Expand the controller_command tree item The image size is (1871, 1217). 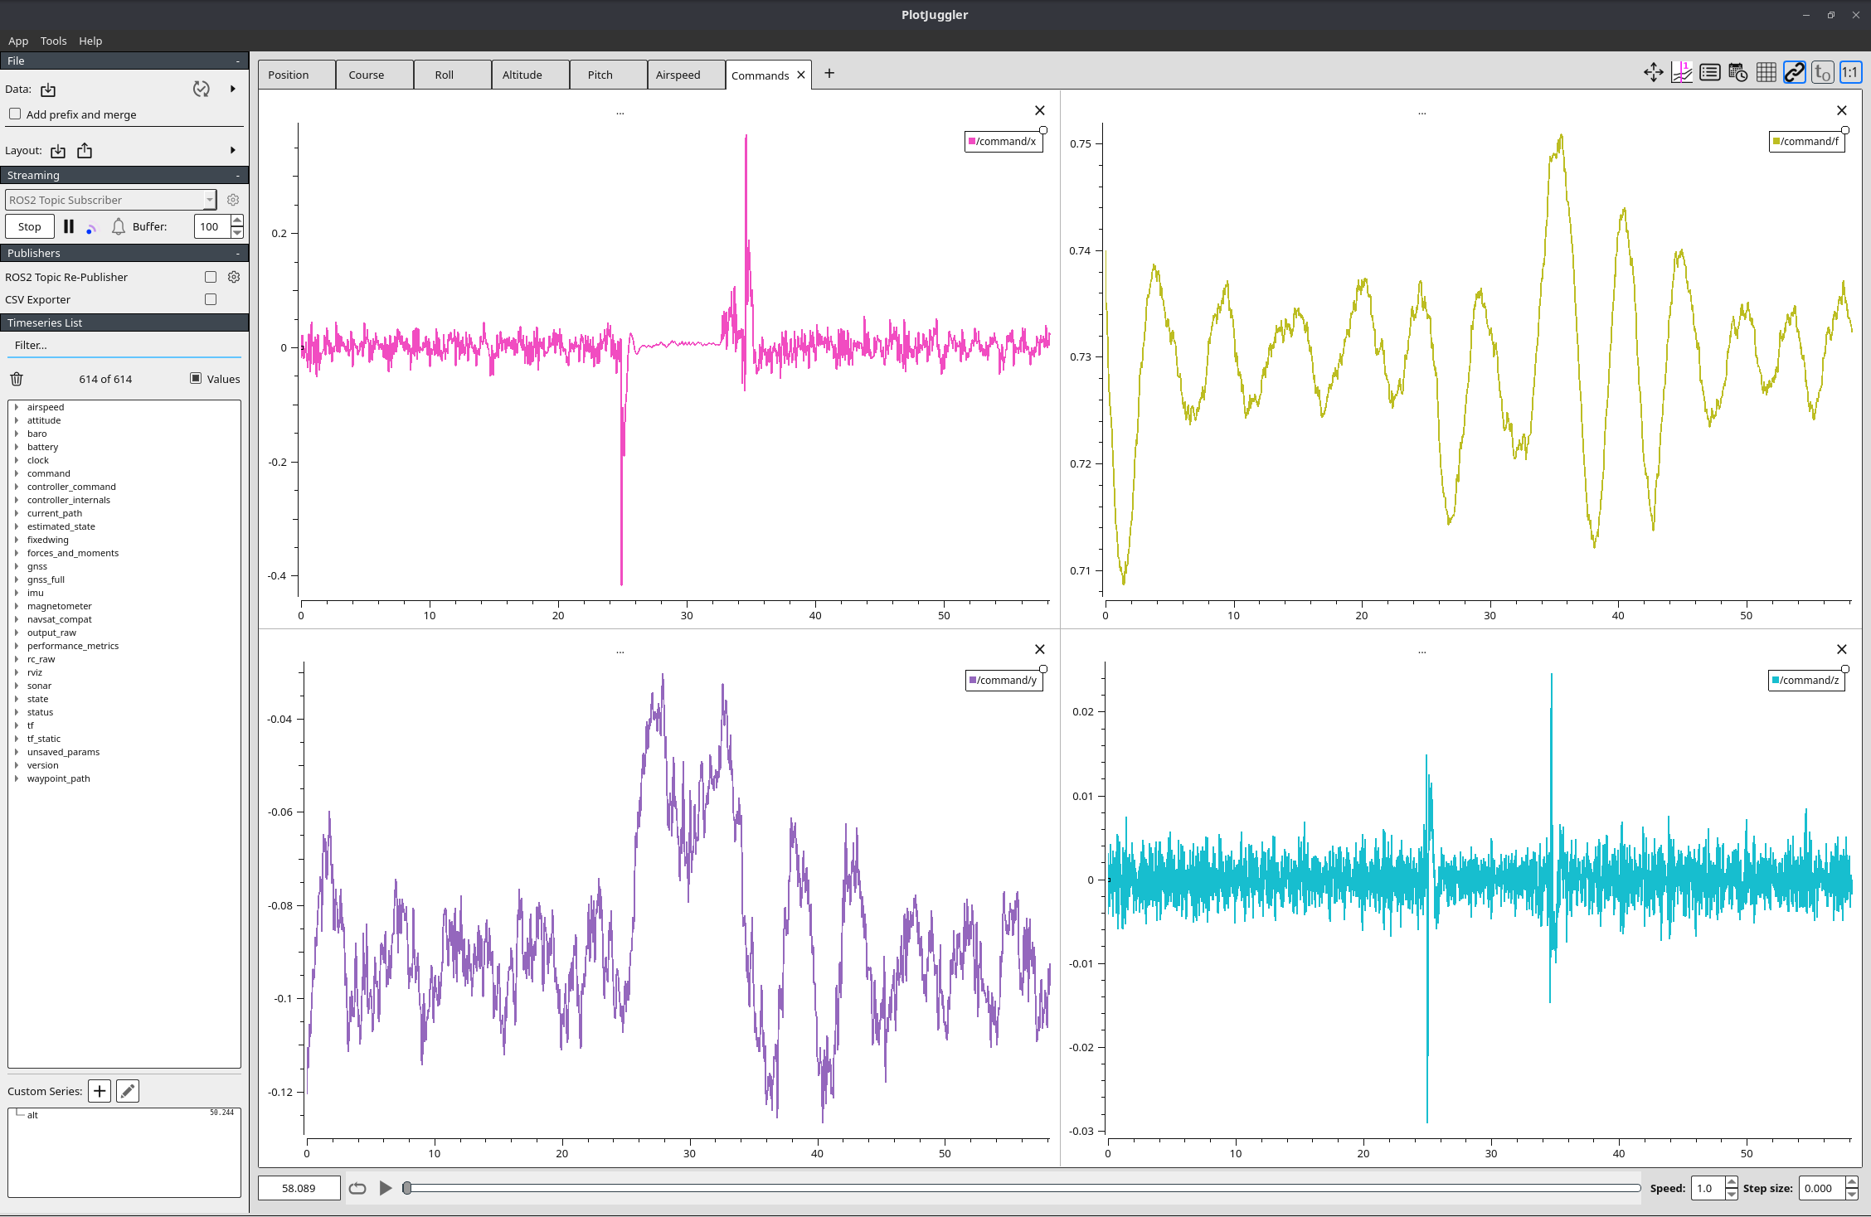point(17,487)
